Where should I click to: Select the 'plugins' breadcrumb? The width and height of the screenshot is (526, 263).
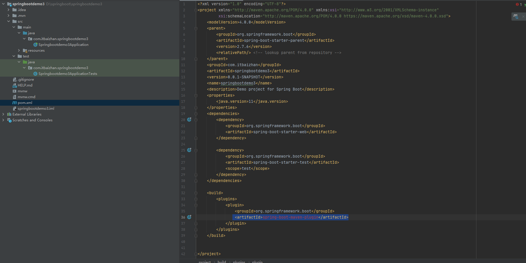pyautogui.click(x=239, y=262)
